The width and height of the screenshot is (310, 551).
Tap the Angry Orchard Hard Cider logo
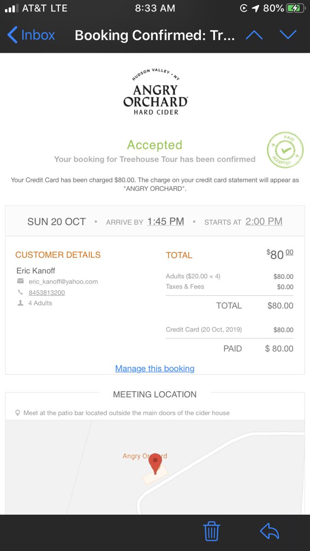155,92
